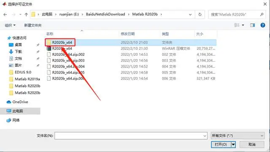Viewport: 270px width, 152px height.
Task: Go back using the back arrow
Action: click(x=5, y=14)
